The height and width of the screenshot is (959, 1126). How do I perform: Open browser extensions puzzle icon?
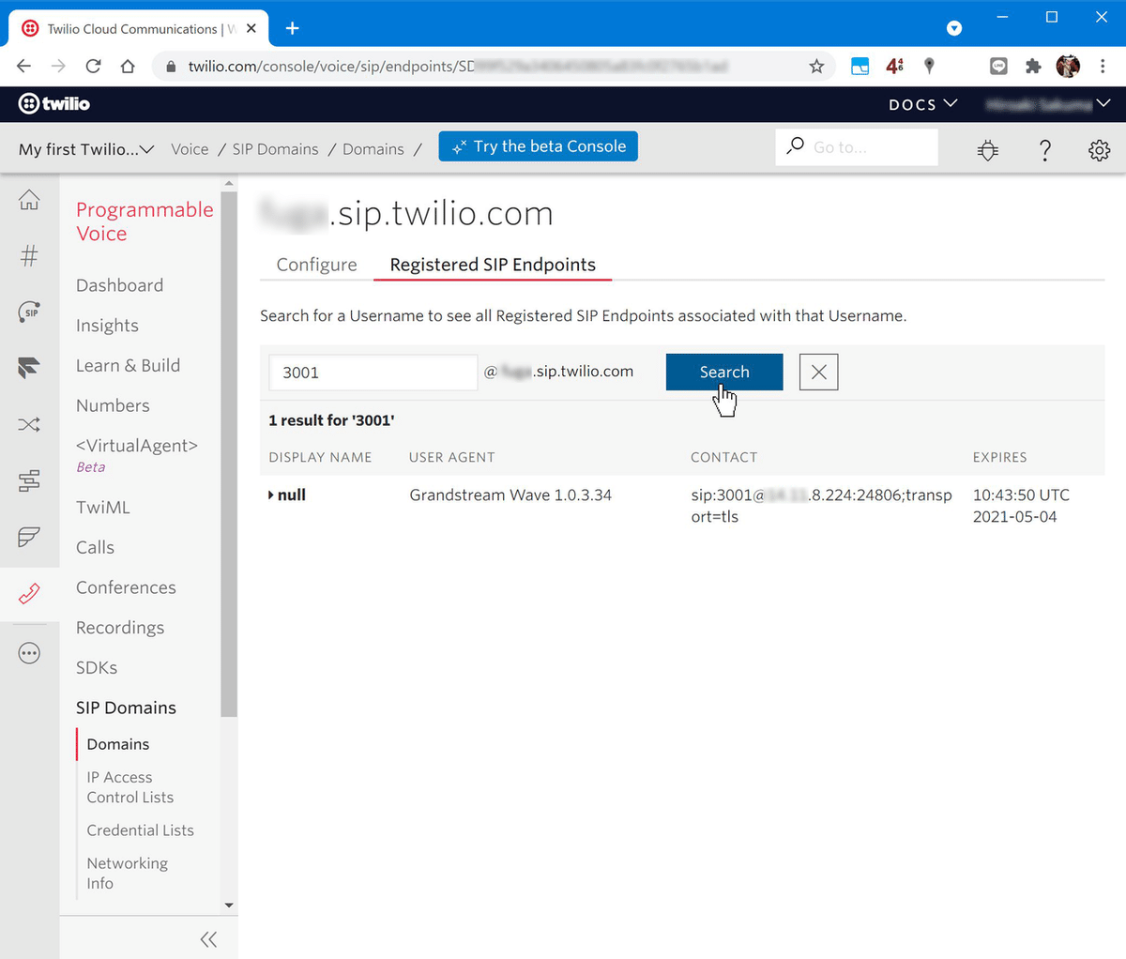coord(1033,66)
